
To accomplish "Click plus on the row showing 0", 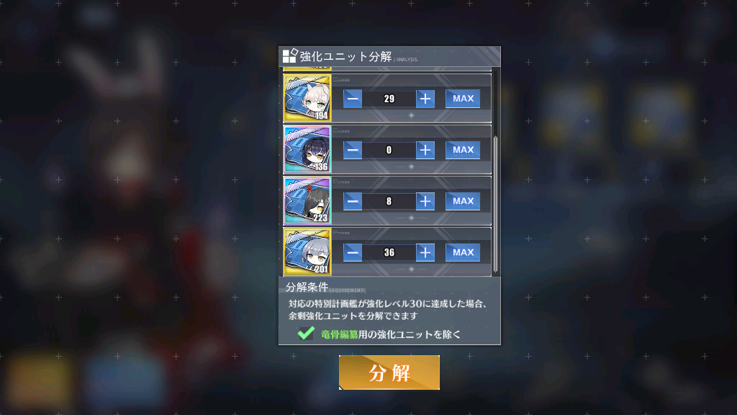I will click(425, 150).
